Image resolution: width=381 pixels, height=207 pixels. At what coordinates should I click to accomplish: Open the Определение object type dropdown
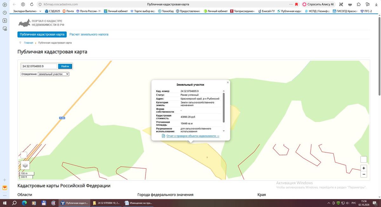(x=53, y=74)
